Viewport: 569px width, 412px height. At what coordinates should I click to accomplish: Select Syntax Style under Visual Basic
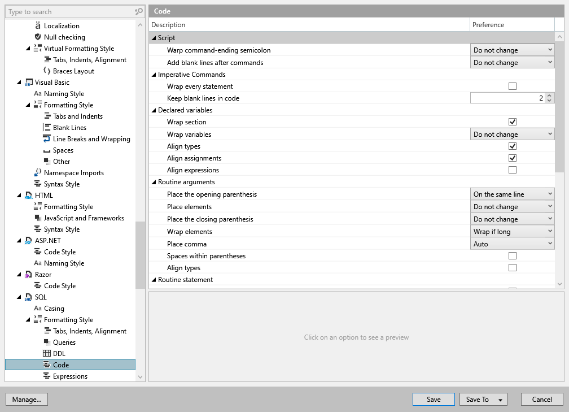tap(62, 184)
